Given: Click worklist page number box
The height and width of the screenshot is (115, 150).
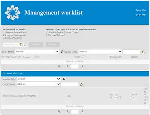Looking at the screenshot, I should click(75, 67).
